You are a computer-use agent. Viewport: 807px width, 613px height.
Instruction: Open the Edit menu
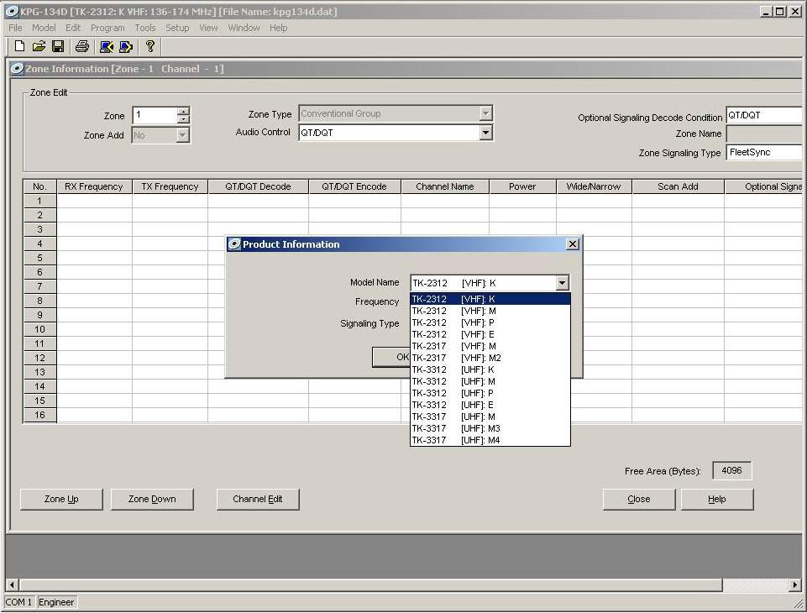pos(72,28)
